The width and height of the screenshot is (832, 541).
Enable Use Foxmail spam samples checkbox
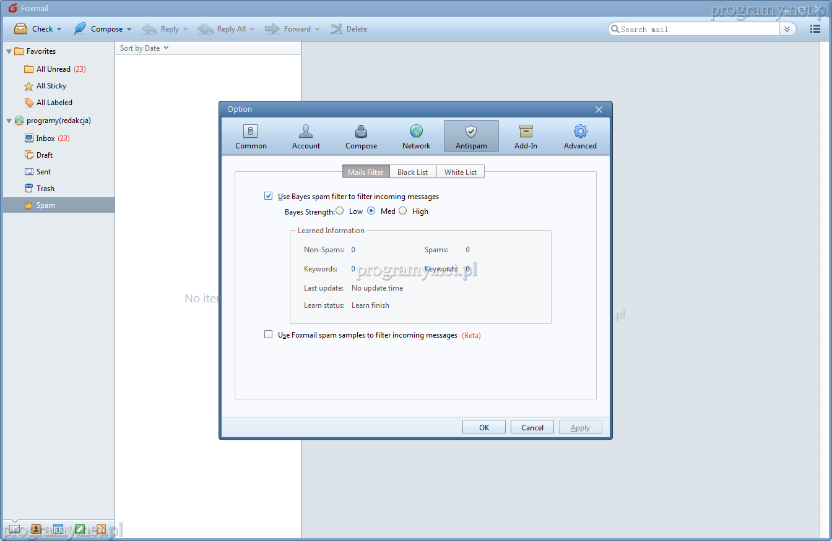pos(269,334)
